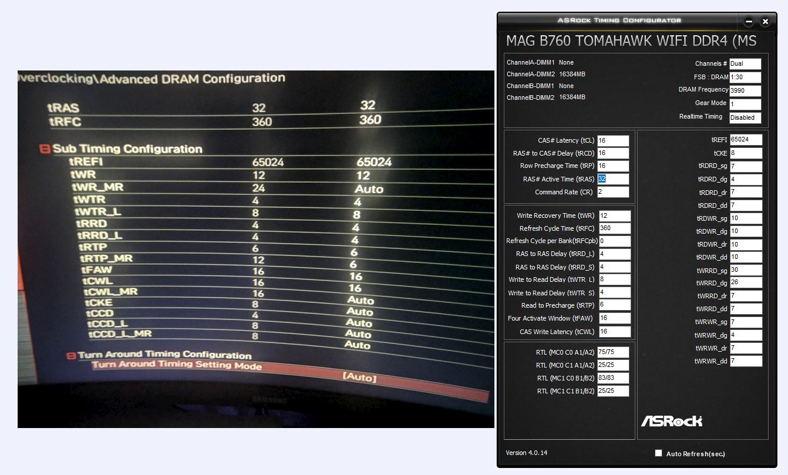788x475 pixels.
Task: Select the tRDRD_dr value field
Action: (746, 192)
